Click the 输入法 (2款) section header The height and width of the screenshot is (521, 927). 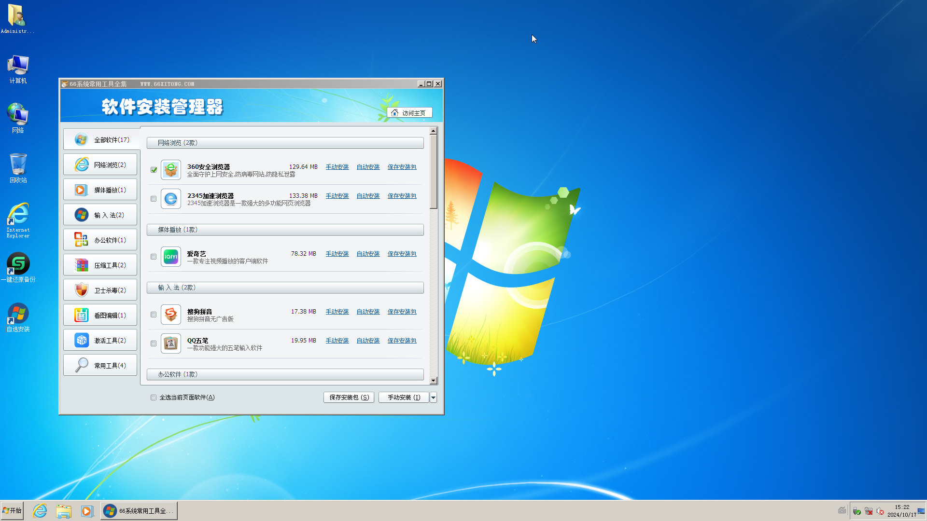285,288
